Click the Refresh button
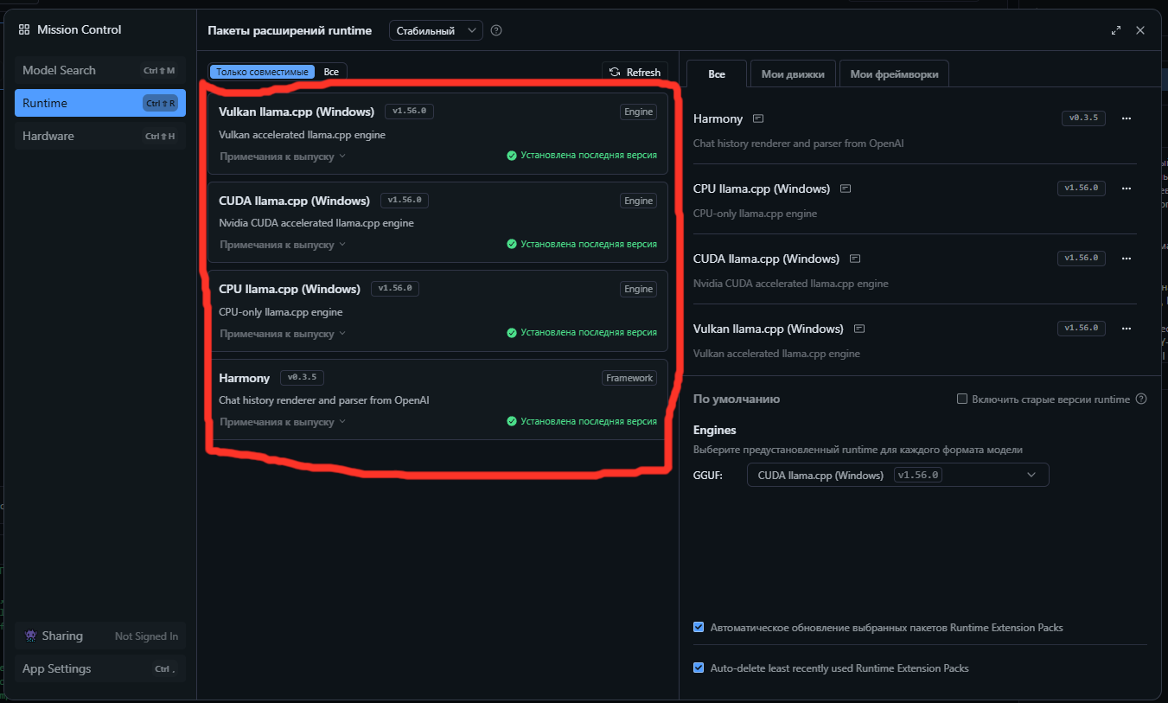 pyautogui.click(x=635, y=73)
